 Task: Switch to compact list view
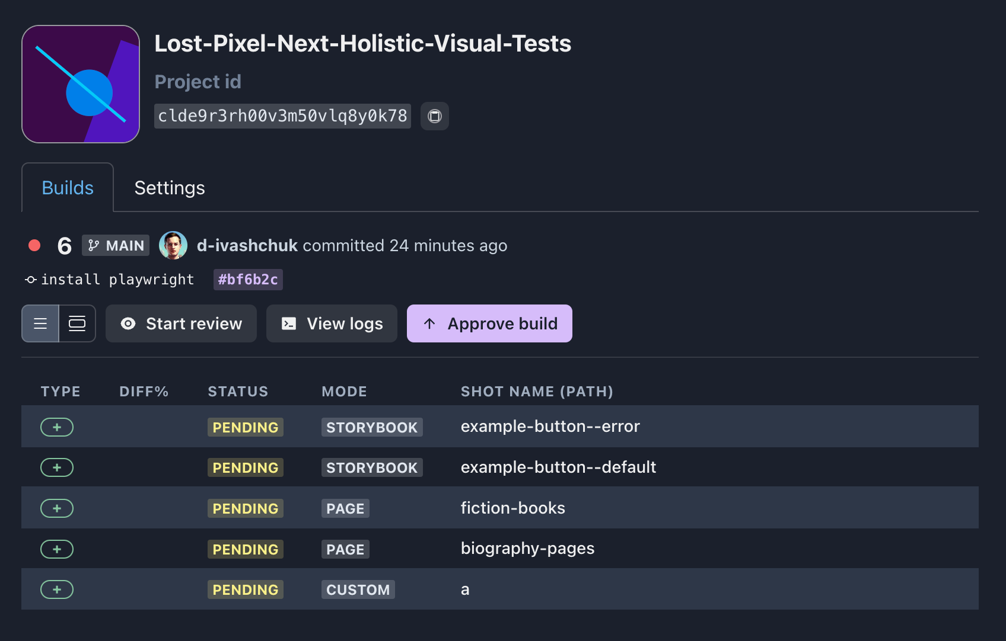pos(40,323)
